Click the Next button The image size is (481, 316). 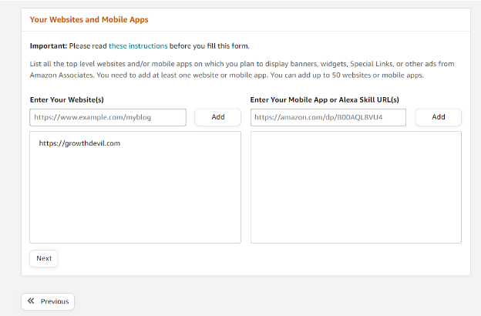pos(44,258)
